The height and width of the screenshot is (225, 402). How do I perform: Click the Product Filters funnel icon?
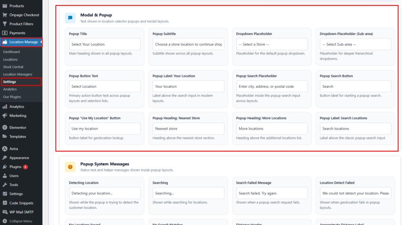[5, 24]
